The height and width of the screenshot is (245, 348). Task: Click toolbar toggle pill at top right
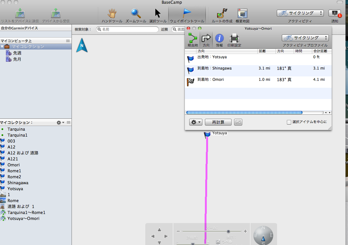(x=340, y=2)
